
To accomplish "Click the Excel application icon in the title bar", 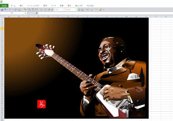I will (1, 2).
